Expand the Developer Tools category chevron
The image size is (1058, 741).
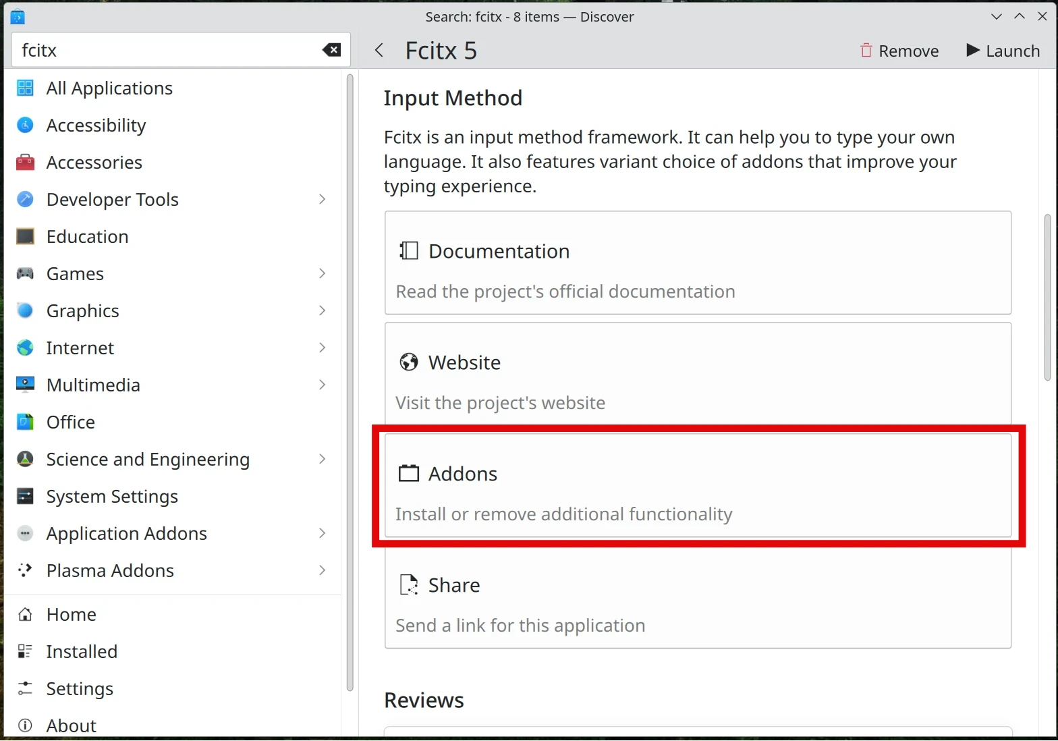click(x=322, y=199)
